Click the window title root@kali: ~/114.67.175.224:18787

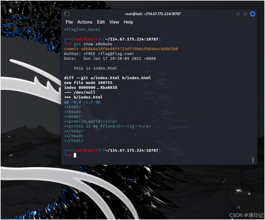click(153, 14)
